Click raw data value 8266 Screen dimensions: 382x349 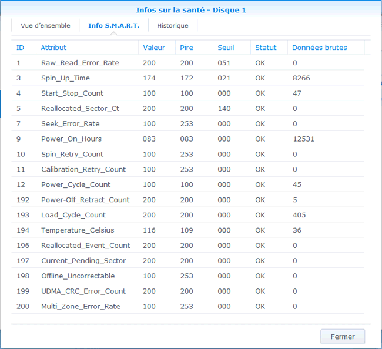pos(301,78)
